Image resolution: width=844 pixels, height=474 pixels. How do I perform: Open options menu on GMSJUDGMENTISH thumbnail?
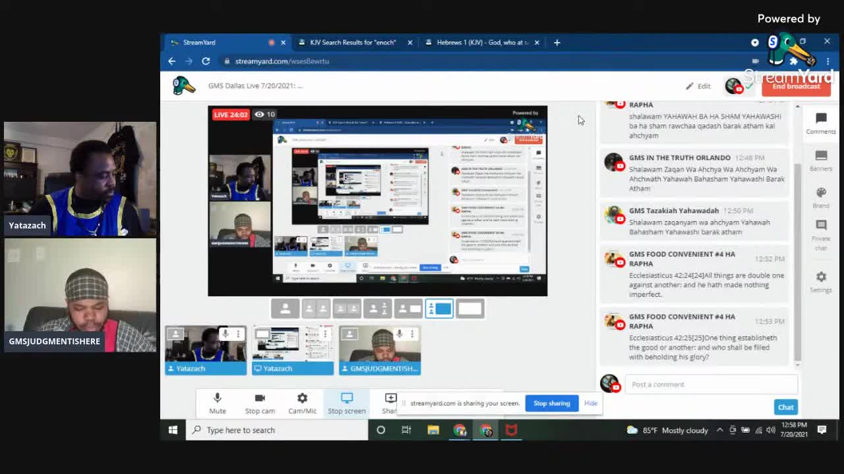point(413,334)
